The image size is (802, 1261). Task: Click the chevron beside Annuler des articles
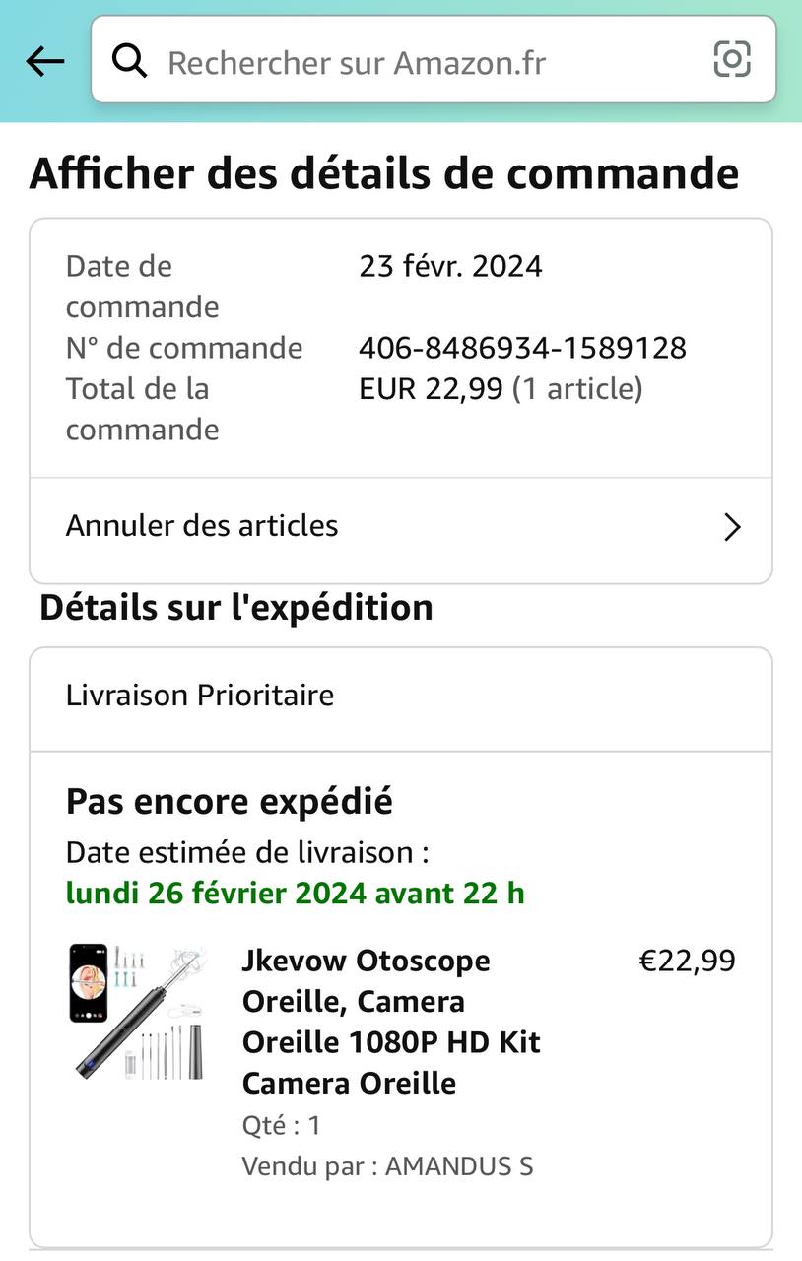(732, 528)
